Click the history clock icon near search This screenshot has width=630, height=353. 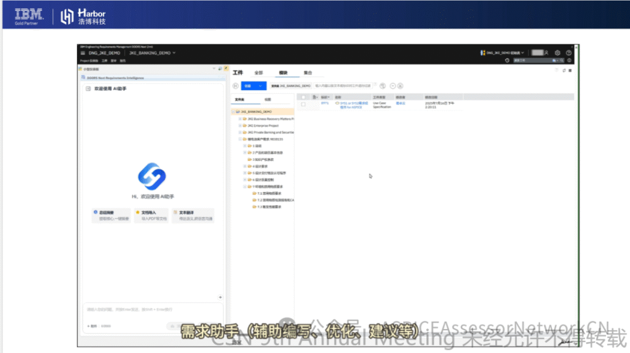[507, 61]
